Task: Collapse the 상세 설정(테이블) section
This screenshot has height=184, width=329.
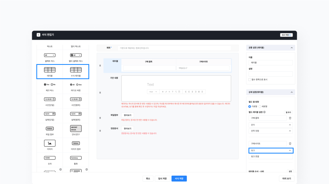Action: (x=291, y=92)
